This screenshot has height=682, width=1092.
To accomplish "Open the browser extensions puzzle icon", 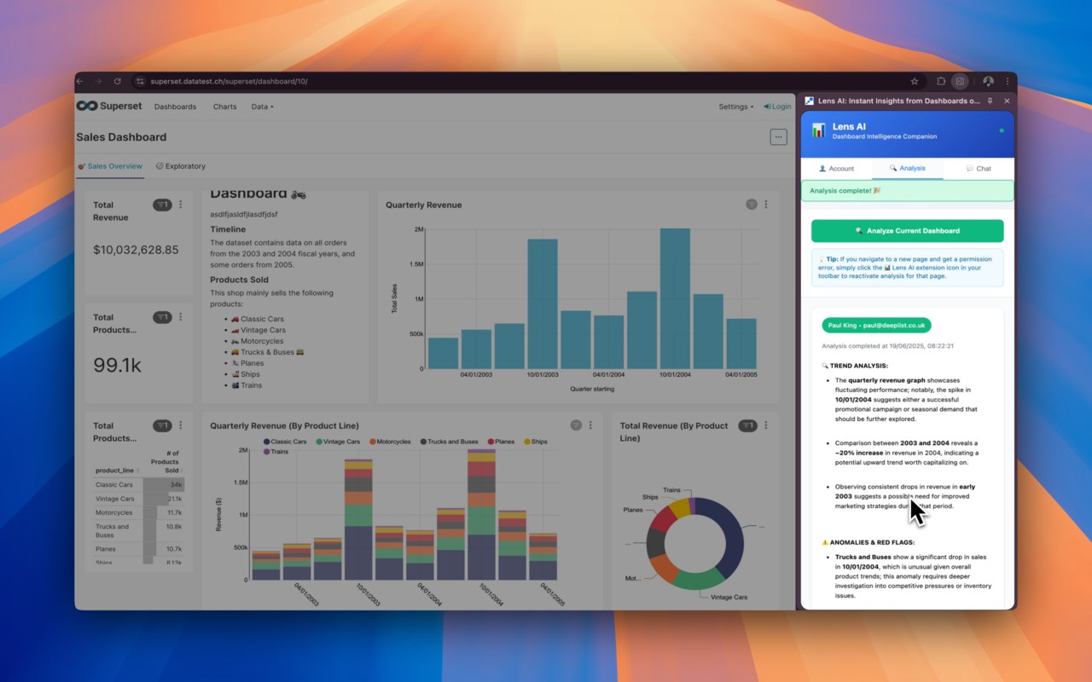I will click(941, 81).
